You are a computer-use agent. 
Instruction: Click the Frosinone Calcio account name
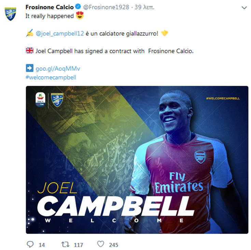pos(50,7)
